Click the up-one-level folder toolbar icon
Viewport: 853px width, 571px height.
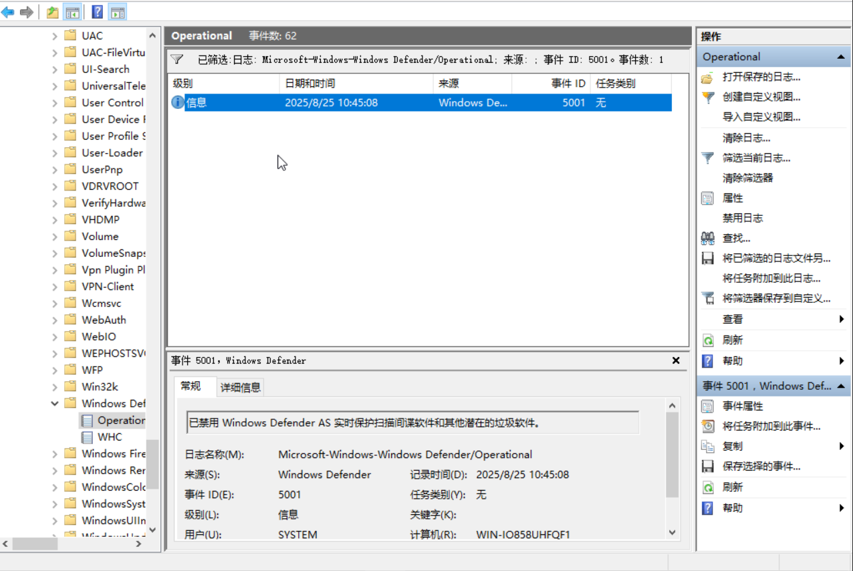point(53,12)
